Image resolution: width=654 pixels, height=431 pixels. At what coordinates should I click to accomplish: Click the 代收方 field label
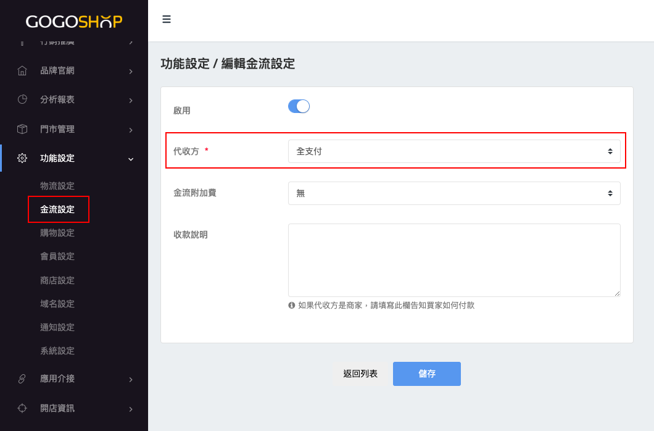click(186, 151)
